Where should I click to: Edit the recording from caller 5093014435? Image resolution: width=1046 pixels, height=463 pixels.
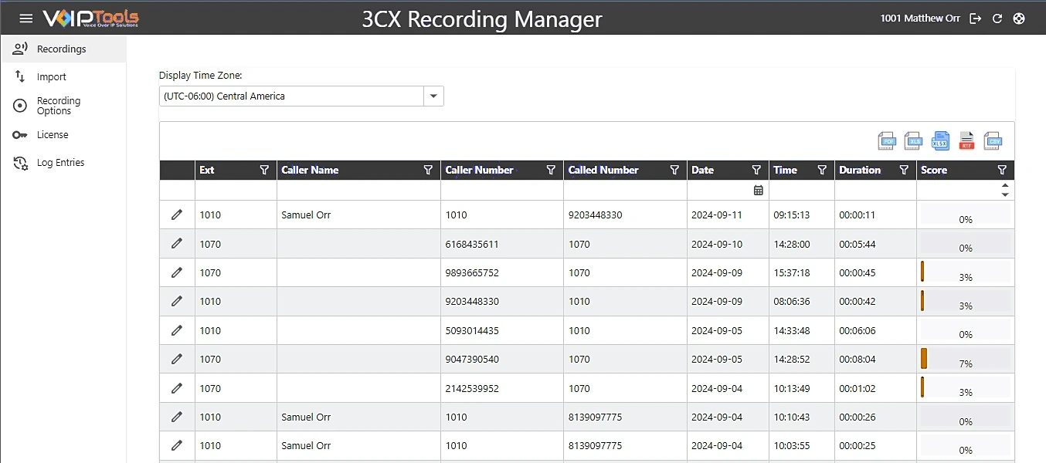tap(177, 330)
